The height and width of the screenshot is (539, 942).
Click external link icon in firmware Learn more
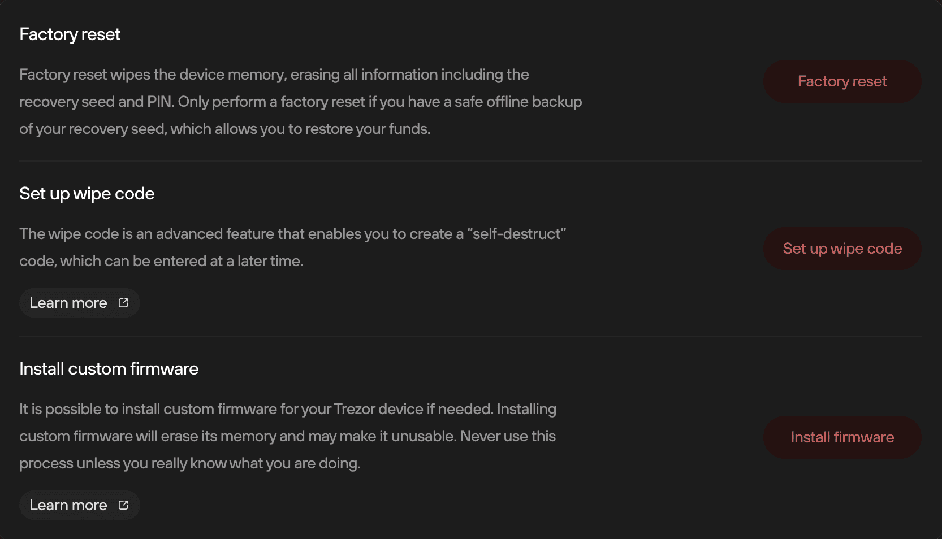click(x=123, y=505)
